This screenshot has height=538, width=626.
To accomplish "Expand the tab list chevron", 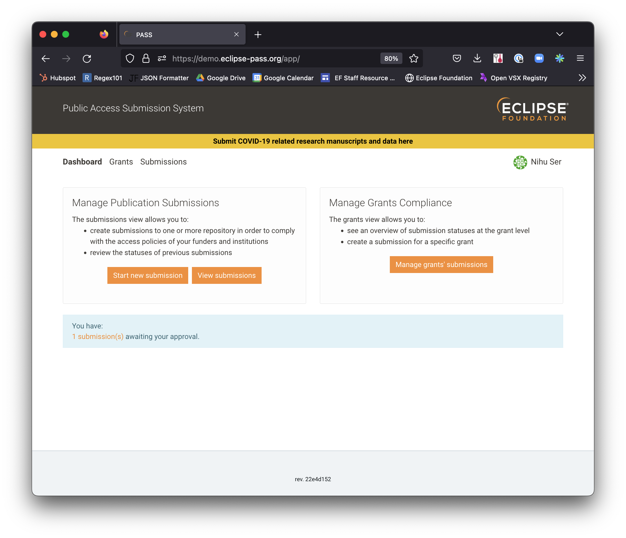I will point(559,34).
